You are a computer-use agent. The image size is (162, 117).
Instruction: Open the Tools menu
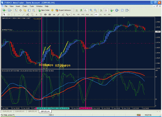32,6
